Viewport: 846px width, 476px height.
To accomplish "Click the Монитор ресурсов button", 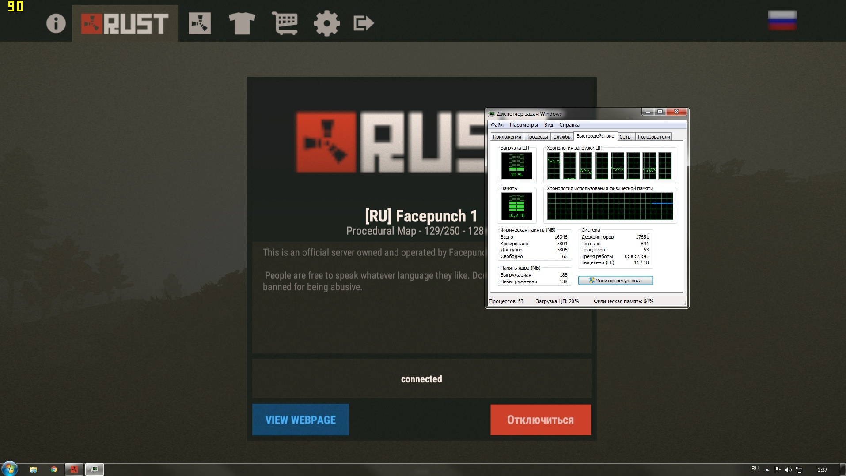I will click(x=615, y=281).
